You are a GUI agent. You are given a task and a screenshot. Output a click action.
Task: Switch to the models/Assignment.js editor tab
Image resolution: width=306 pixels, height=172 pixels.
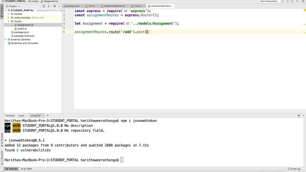click(114, 6)
